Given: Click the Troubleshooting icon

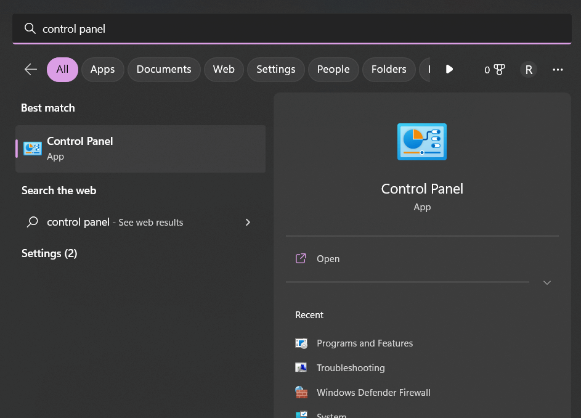Looking at the screenshot, I should pos(301,367).
